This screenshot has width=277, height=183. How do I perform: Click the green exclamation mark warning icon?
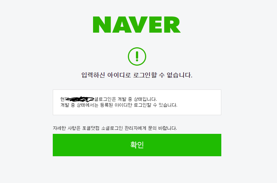pos(137,56)
